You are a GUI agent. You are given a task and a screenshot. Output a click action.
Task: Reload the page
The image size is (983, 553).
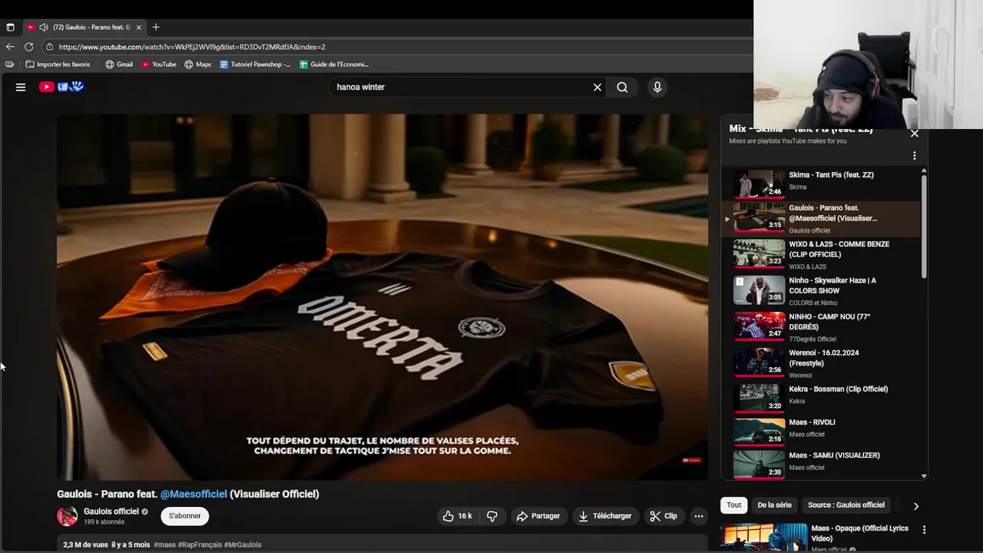29,47
